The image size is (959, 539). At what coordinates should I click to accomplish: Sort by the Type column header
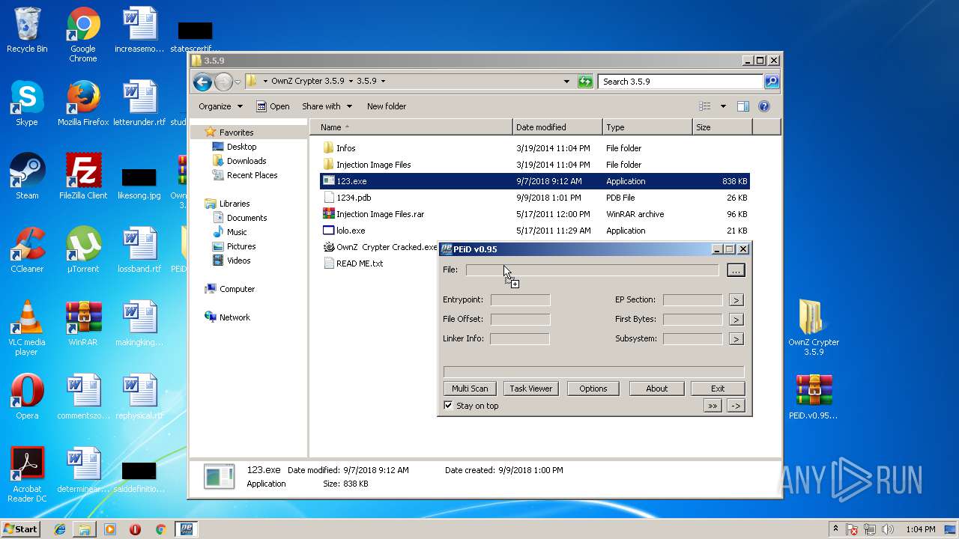click(647, 127)
